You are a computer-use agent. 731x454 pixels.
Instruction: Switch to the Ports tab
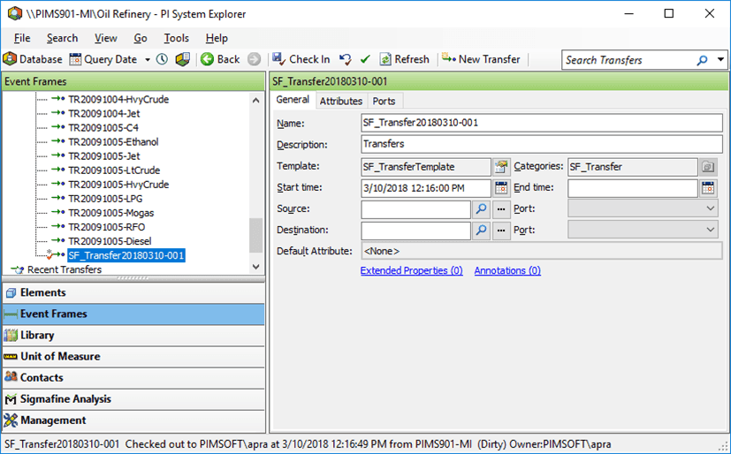(384, 101)
